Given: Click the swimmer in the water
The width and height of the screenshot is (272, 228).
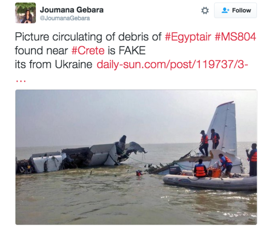Looking at the screenshot, I should (139, 173).
